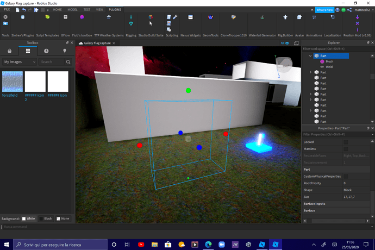Toggle the CustomPhysicalProperties checkbox
Viewport: 375px width, 250px height.
[x=346, y=176]
